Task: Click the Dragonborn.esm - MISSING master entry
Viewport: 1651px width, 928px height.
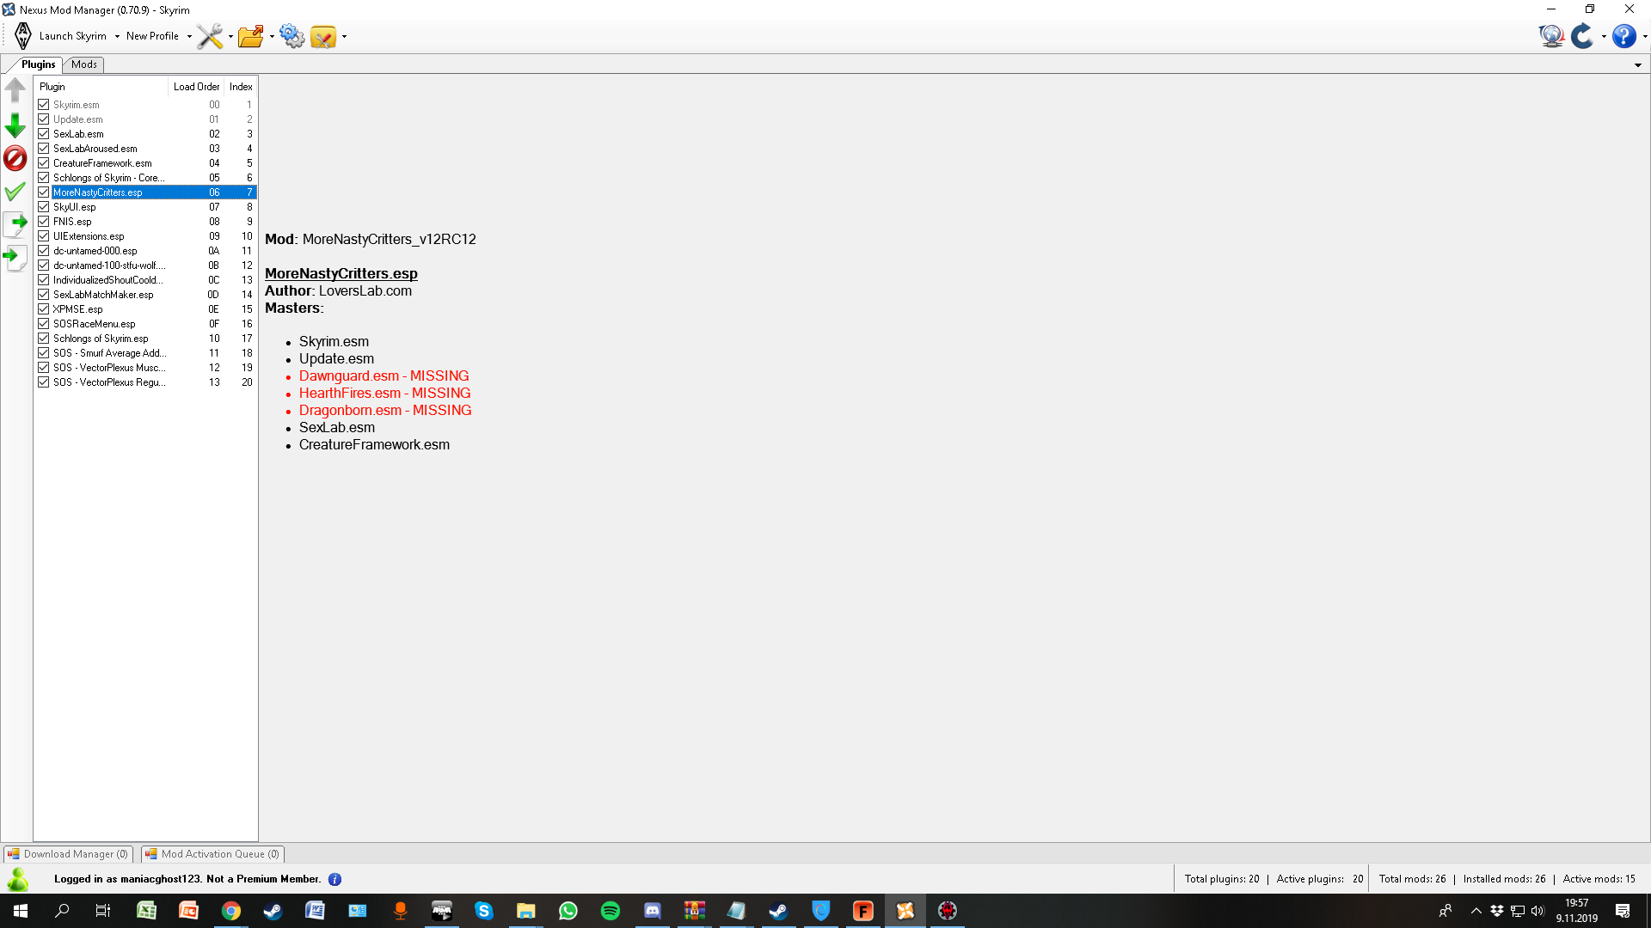Action: pos(385,411)
